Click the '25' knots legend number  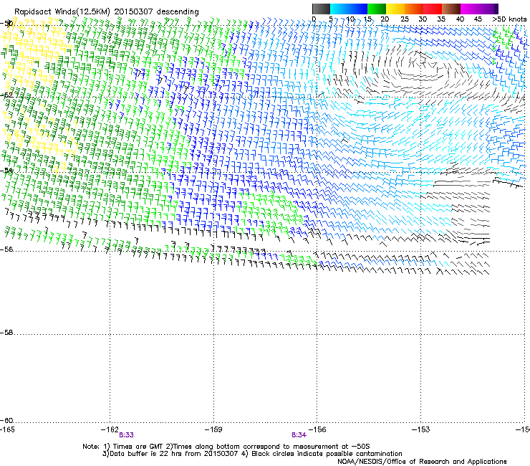click(x=405, y=19)
